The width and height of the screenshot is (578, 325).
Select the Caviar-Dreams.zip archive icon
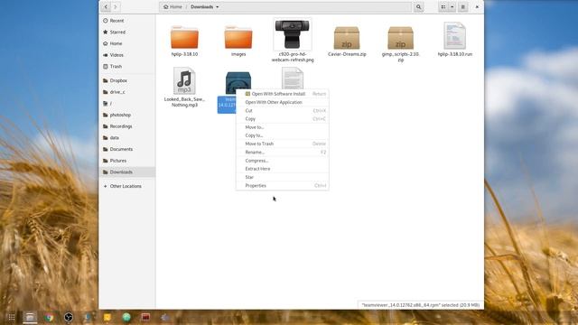click(347, 38)
